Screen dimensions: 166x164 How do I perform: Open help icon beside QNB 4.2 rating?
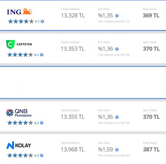tap(41, 123)
